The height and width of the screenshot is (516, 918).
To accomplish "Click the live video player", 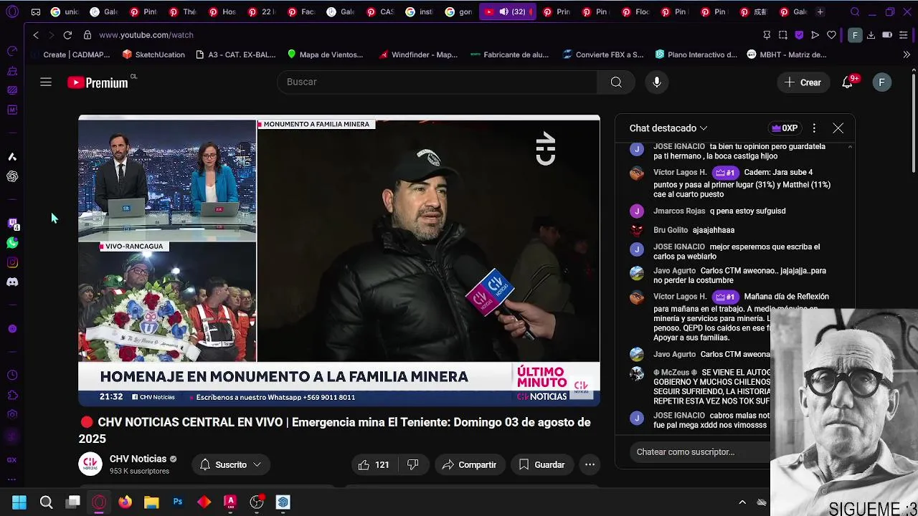I will pos(339,261).
